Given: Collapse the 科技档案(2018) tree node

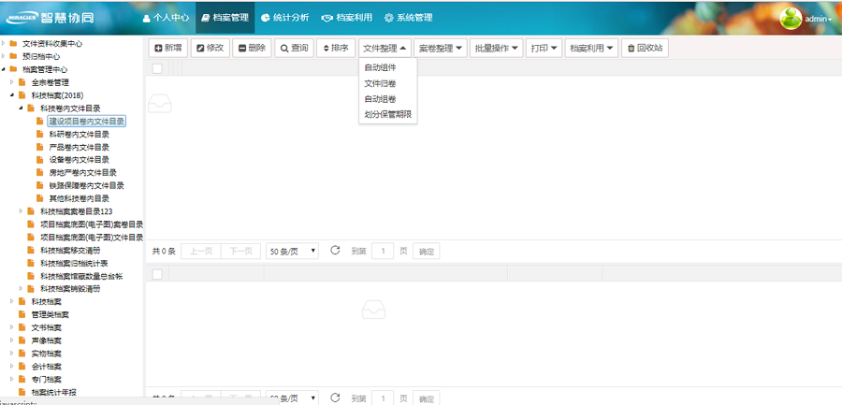Looking at the screenshot, I should (11, 95).
